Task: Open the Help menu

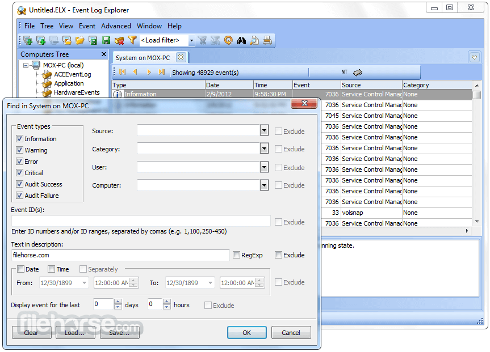Action: 174,26
